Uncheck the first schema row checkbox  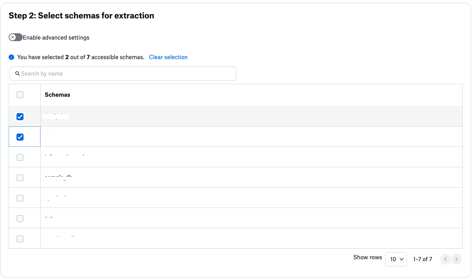[20, 117]
